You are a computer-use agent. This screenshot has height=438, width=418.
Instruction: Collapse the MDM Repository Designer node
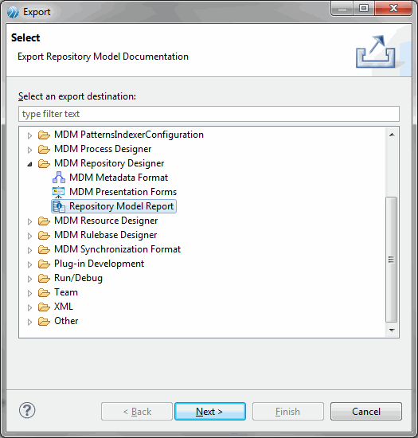coord(29,164)
